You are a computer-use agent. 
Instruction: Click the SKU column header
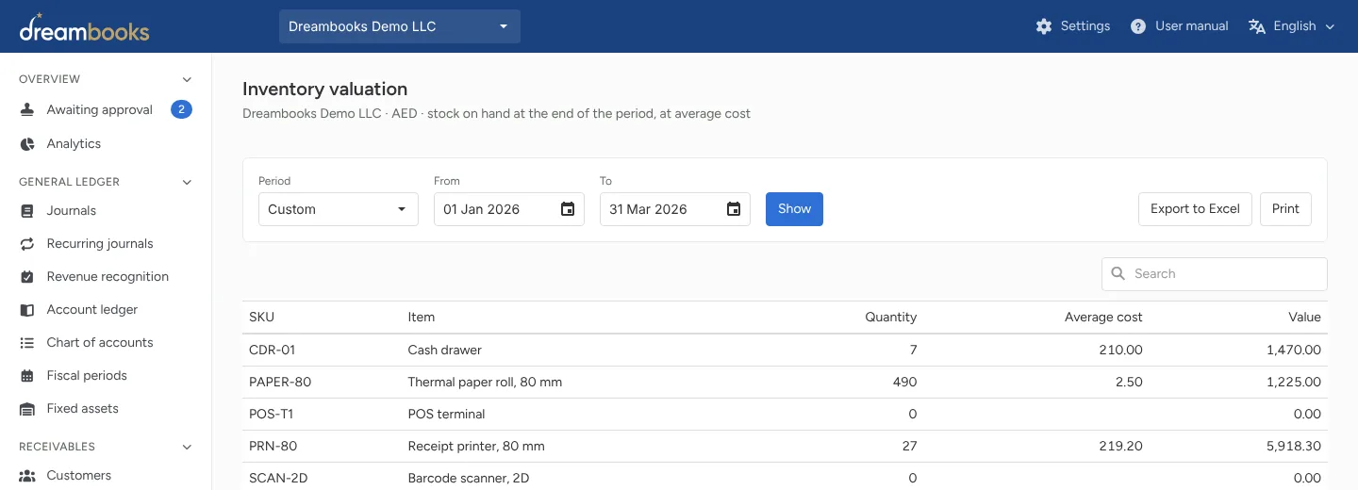coord(261,318)
